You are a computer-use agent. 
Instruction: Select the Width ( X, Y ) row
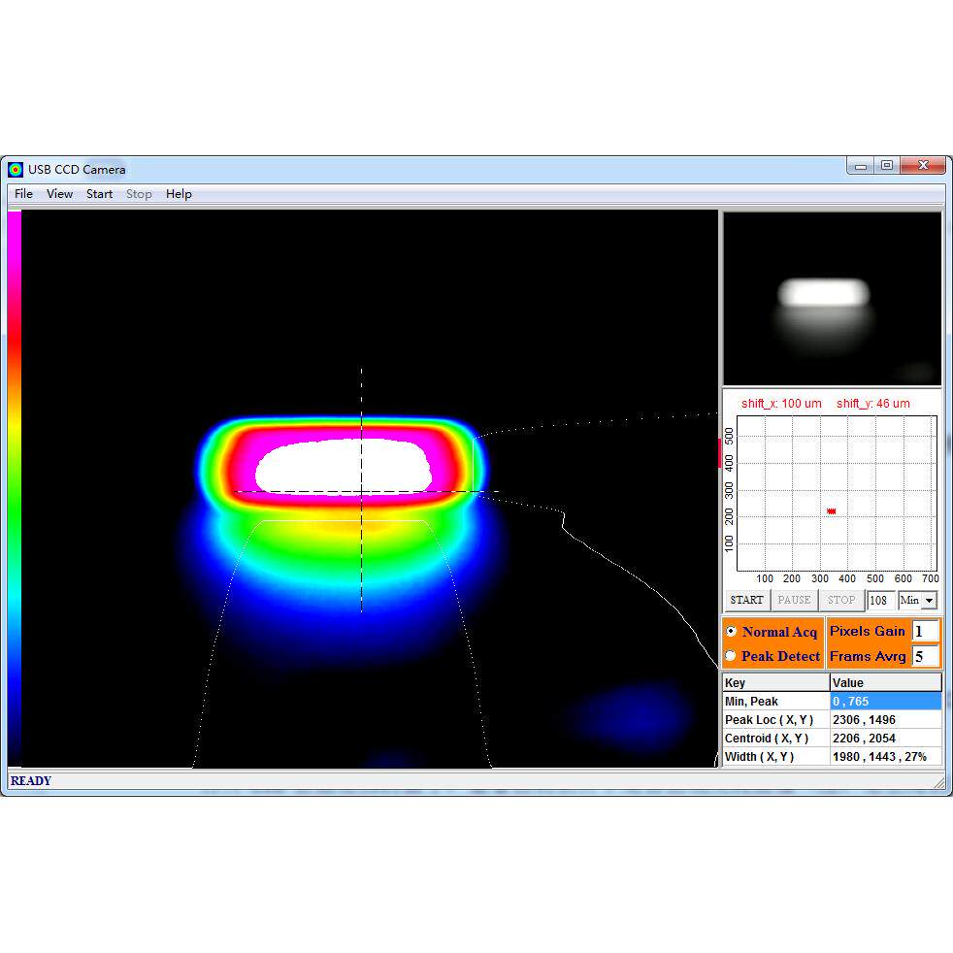click(832, 757)
